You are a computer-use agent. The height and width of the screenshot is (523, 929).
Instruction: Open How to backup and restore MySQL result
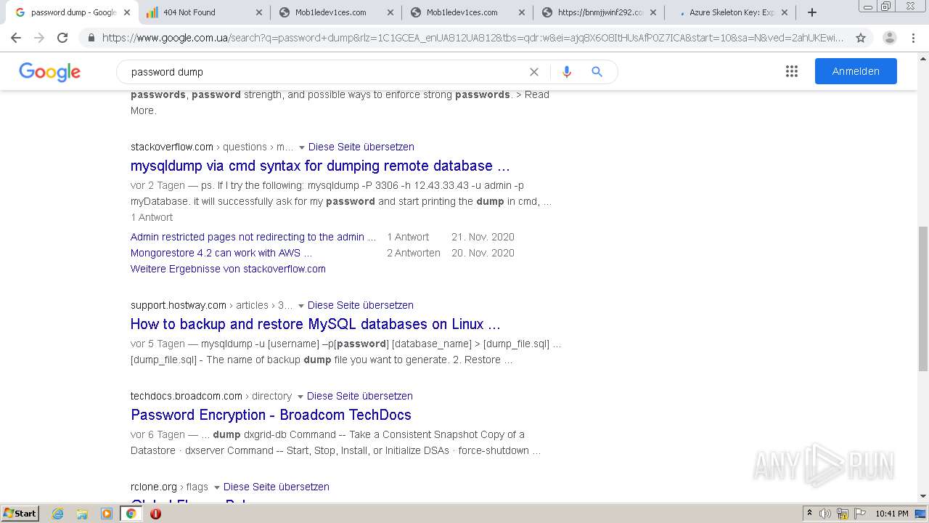(x=316, y=324)
